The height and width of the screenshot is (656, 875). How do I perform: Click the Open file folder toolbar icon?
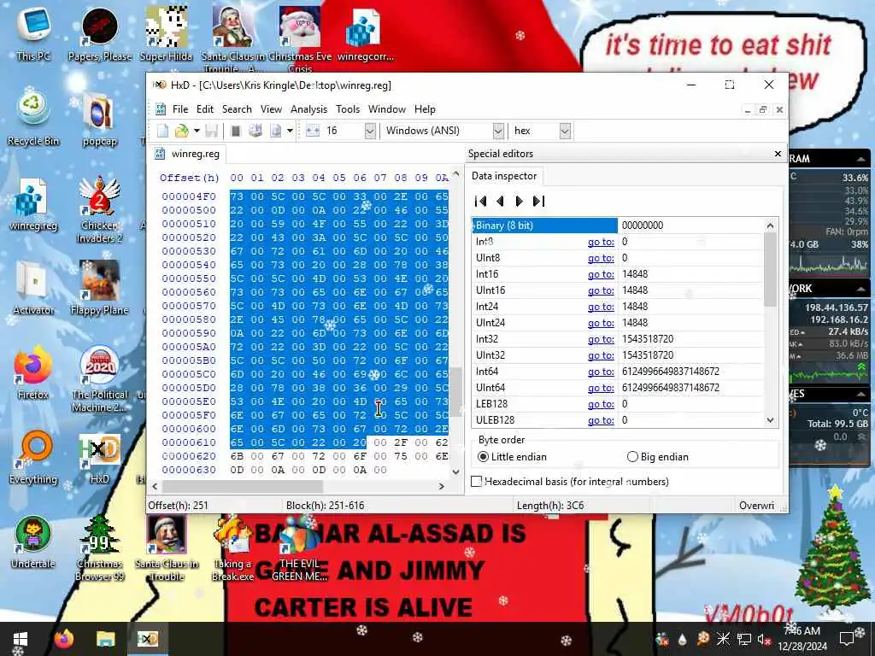coord(182,131)
